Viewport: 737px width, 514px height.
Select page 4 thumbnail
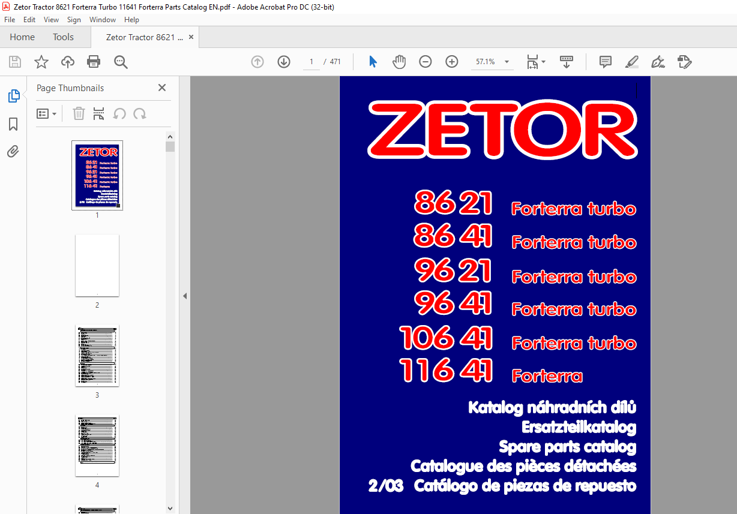pyautogui.click(x=97, y=446)
